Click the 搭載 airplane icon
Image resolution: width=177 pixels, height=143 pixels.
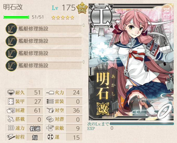point(11,119)
